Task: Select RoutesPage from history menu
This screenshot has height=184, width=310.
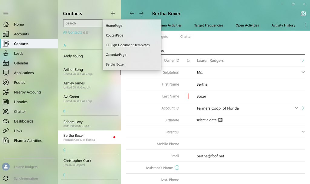Action: pyautogui.click(x=114, y=35)
